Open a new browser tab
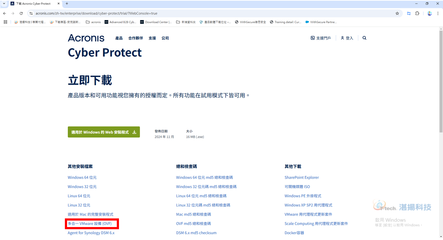Screen dimensions: 443x240 coord(67,4)
